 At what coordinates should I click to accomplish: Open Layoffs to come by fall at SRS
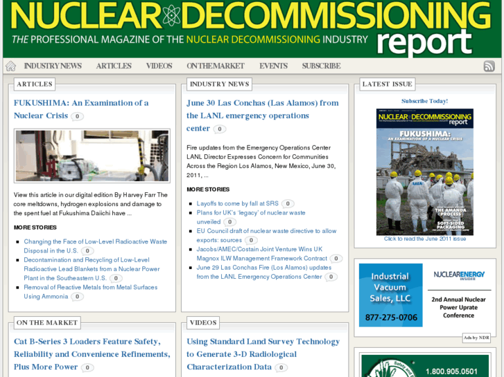tap(238, 203)
